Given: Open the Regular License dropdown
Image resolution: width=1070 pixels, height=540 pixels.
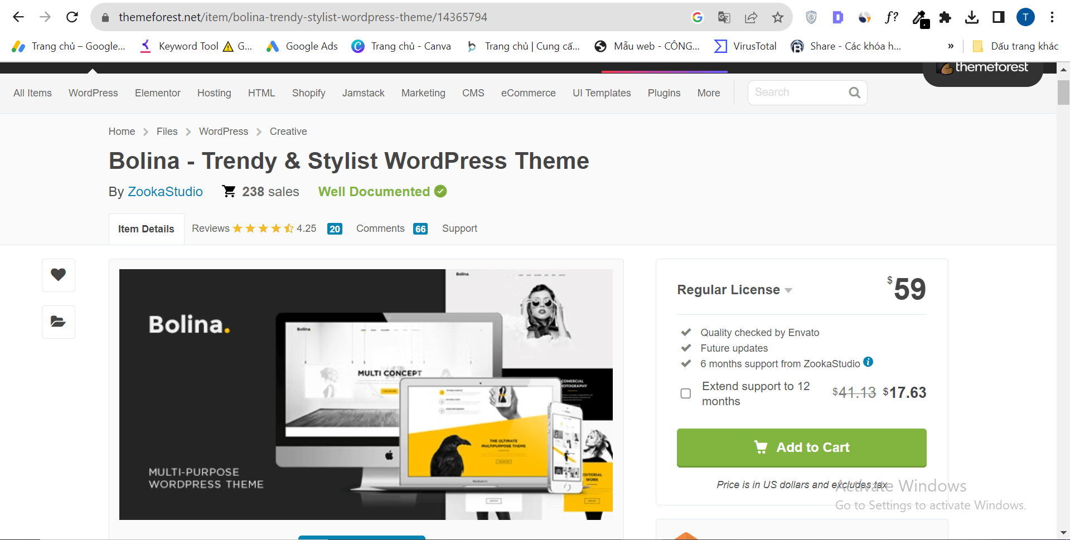Looking at the screenshot, I should [x=788, y=290].
